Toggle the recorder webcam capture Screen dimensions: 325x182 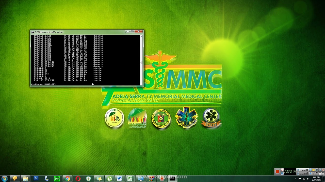click(310, 173)
